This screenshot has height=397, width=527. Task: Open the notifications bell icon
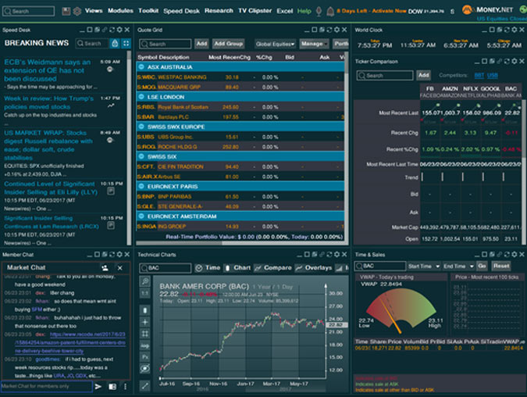coord(330,11)
